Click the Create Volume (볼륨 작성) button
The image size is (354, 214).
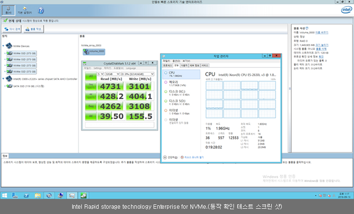tap(33, 29)
